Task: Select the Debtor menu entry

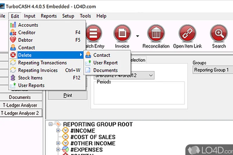Action: [25, 40]
